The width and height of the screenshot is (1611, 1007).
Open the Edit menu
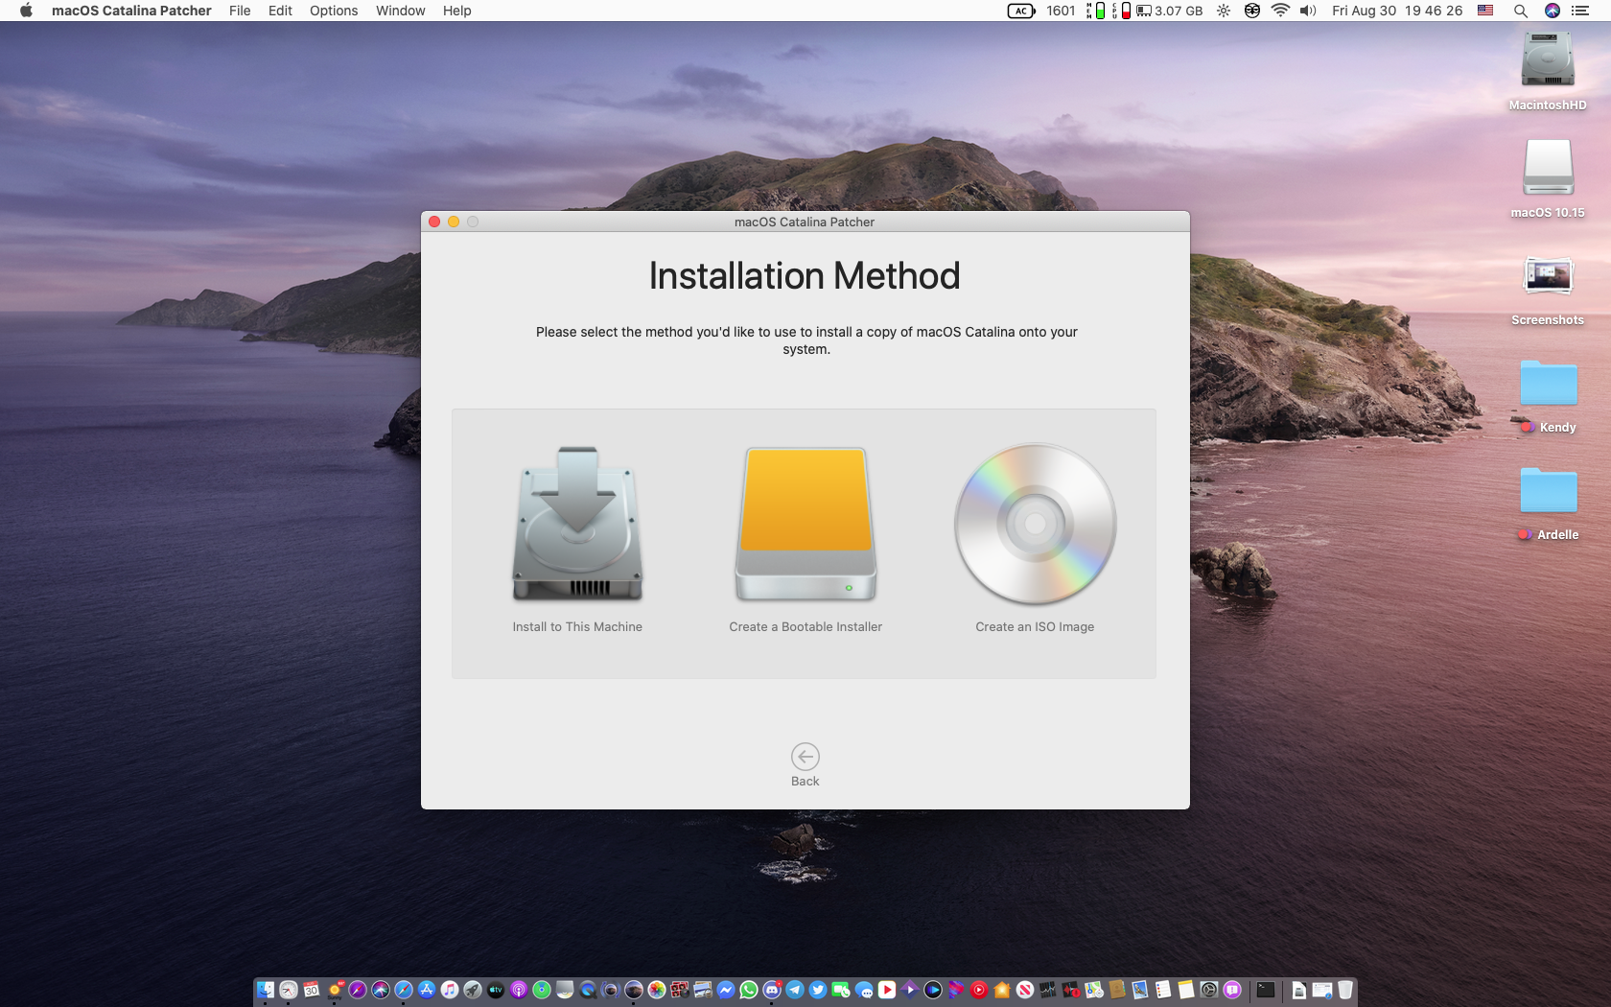(x=280, y=11)
